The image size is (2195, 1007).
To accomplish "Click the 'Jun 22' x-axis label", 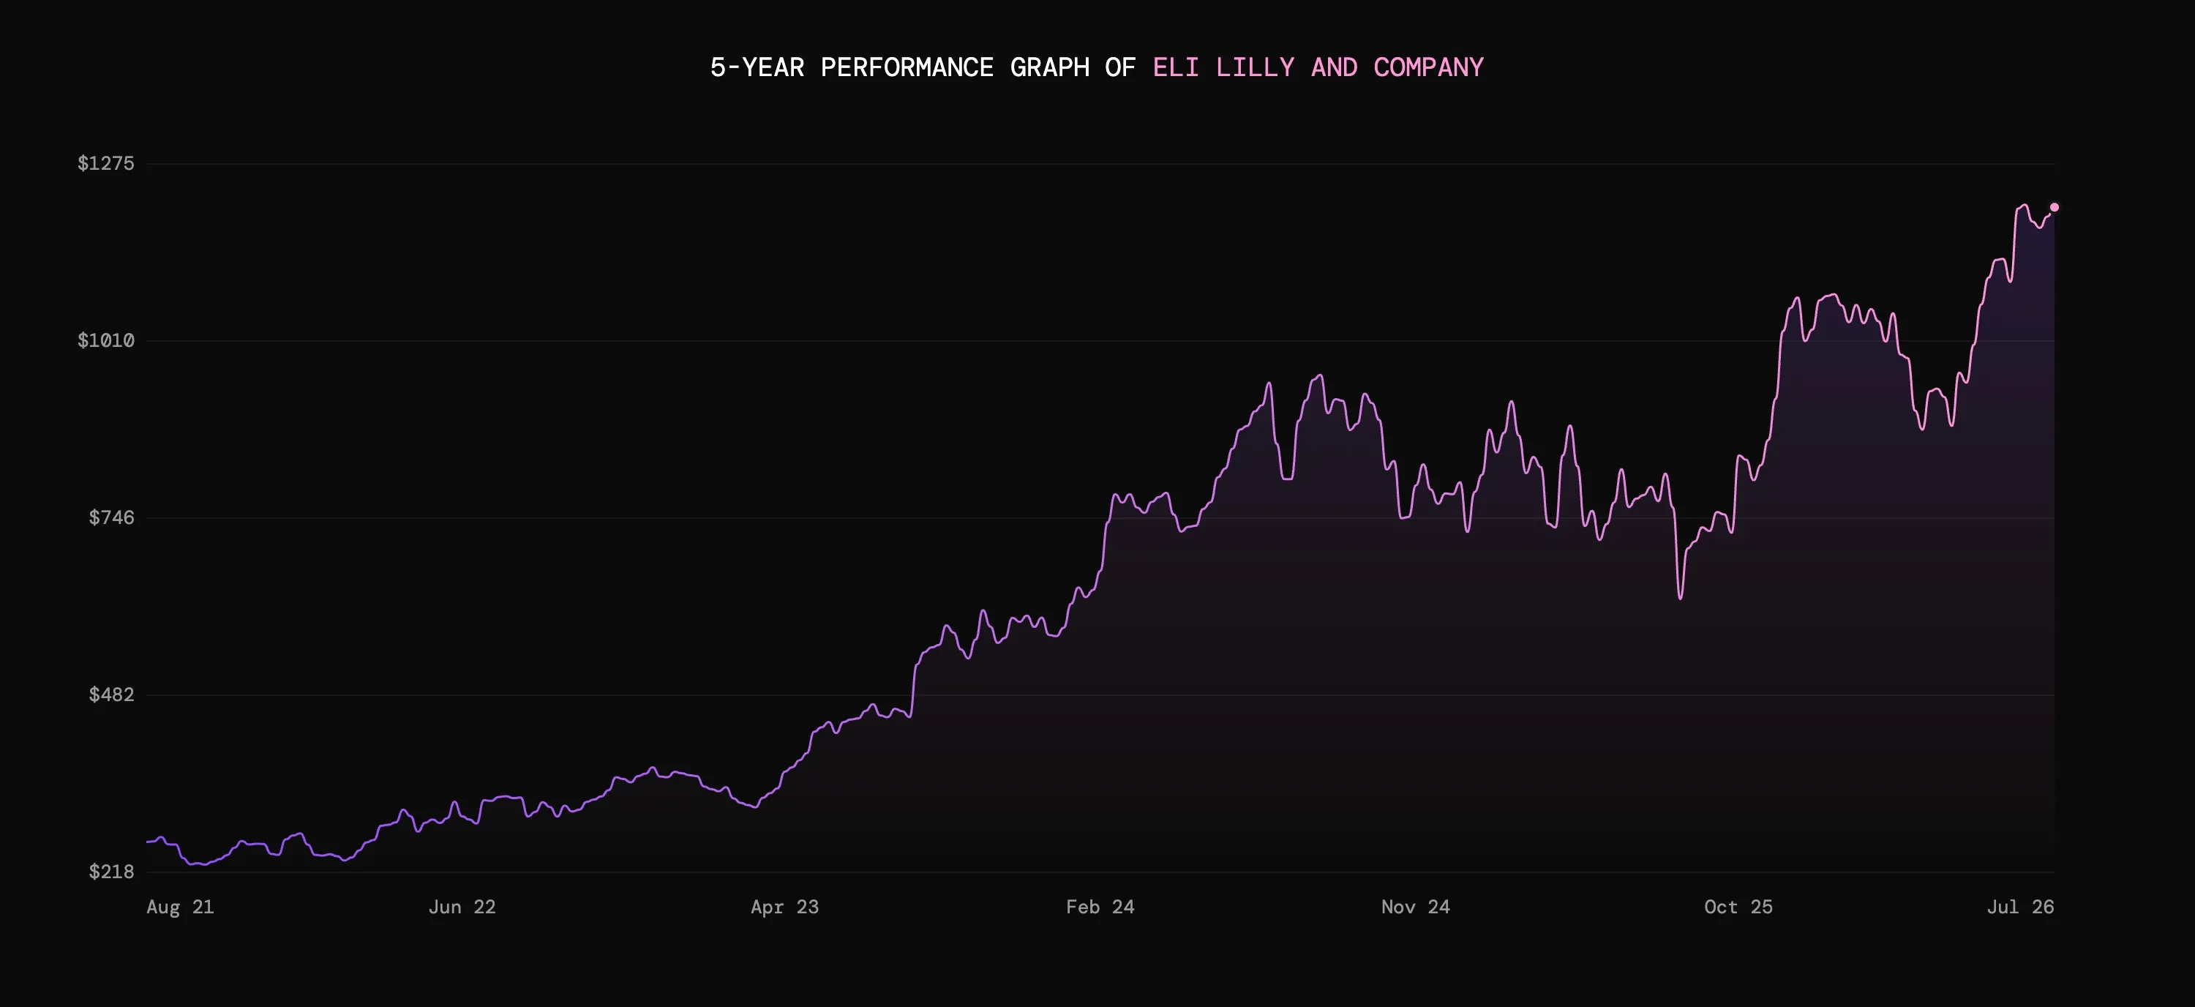I will [x=462, y=907].
